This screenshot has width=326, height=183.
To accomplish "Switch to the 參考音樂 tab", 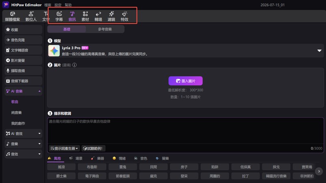I will 105,29.
